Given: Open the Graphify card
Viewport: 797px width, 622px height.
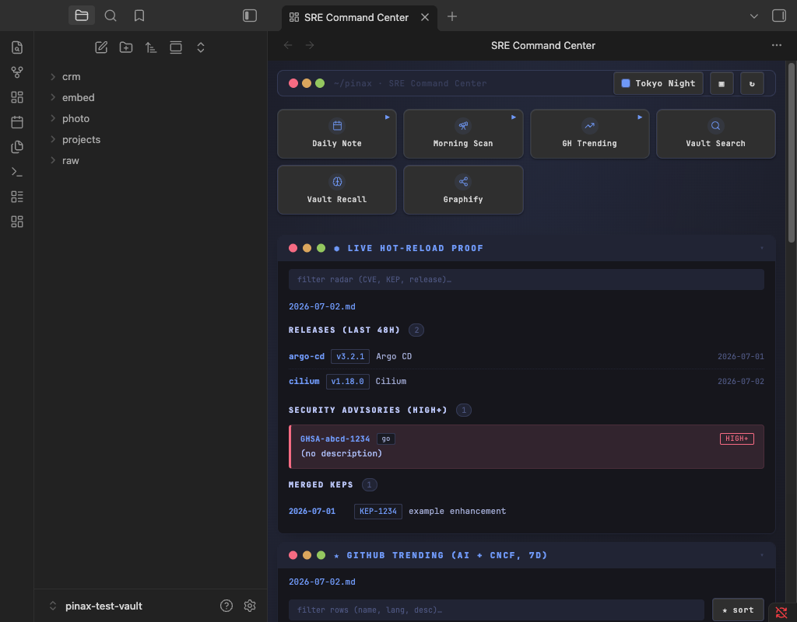Looking at the screenshot, I should (x=463, y=190).
